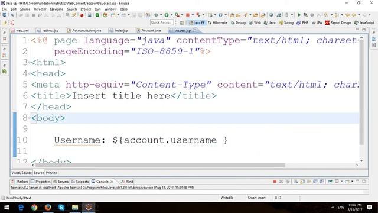Minimize the editor area pane
Viewport: 378px width, 213px height.
point(357,30)
